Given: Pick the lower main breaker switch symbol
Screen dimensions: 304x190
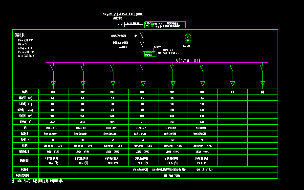Looking at the screenshot, I should tap(142, 45).
